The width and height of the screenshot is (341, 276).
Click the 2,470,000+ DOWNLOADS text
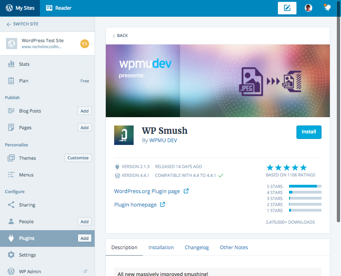[290, 222]
